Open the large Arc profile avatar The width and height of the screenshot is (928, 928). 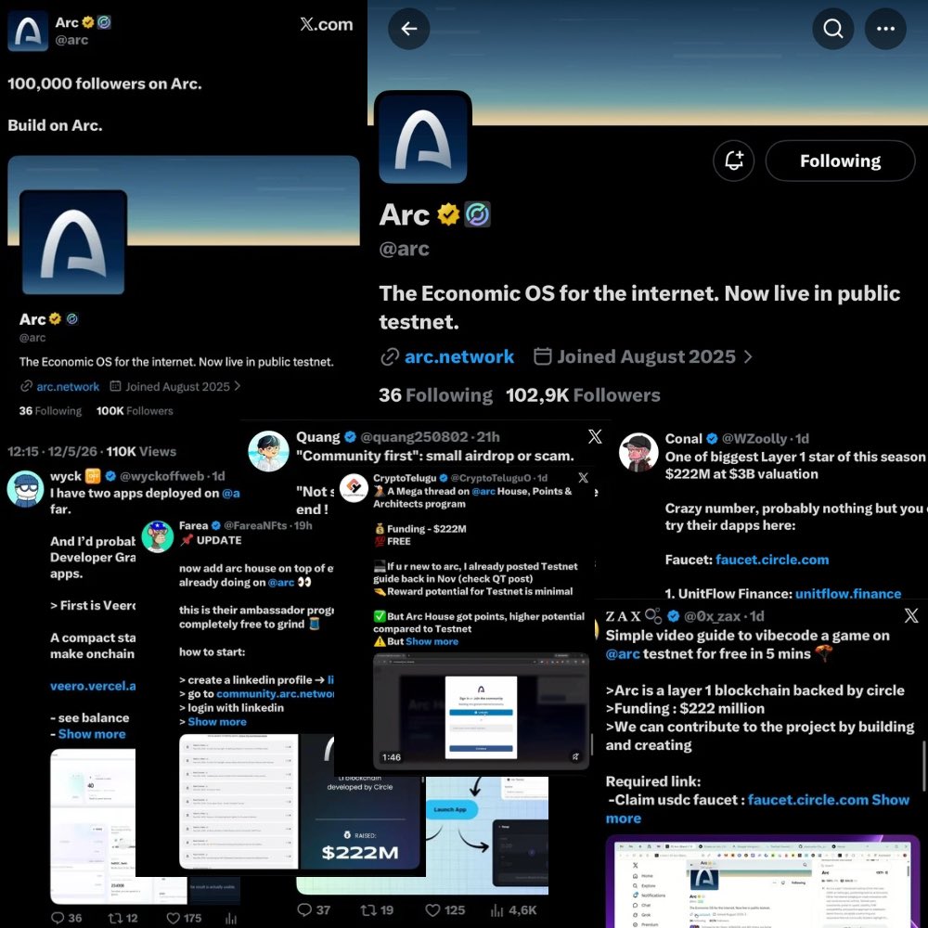point(422,138)
